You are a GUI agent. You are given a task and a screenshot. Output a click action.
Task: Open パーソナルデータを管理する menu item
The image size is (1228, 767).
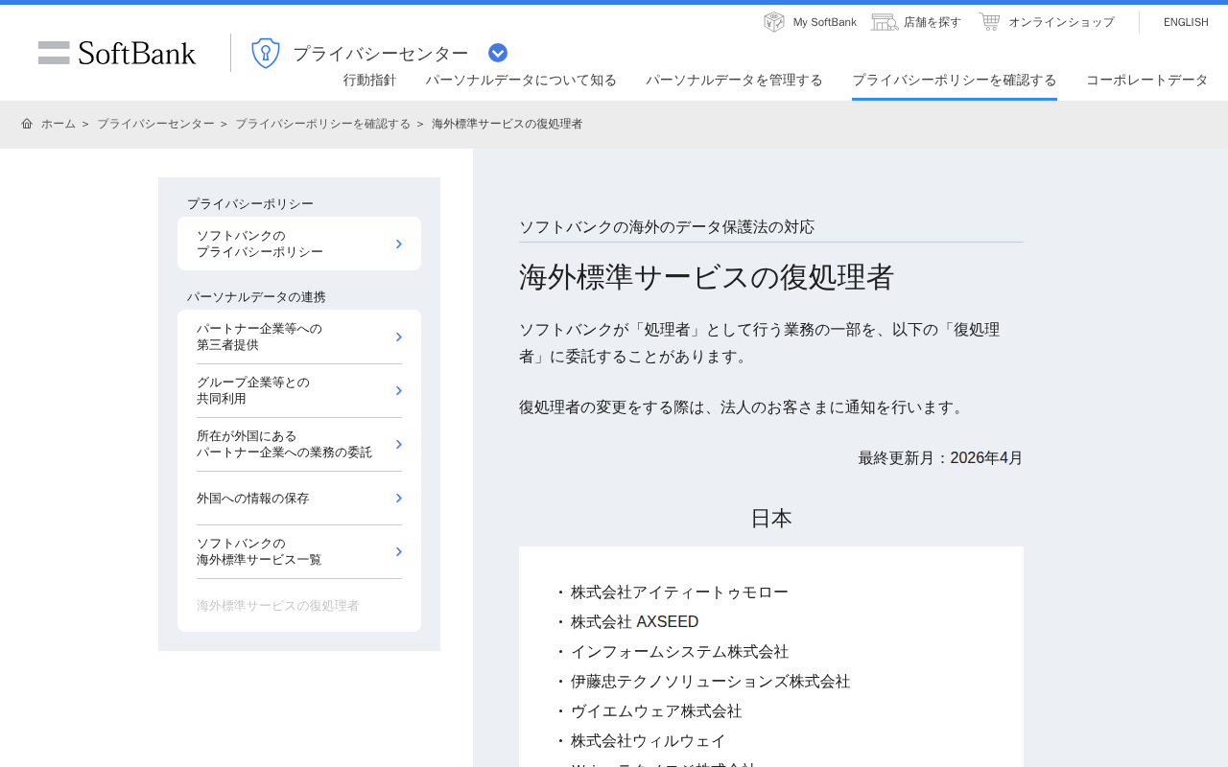pos(734,81)
